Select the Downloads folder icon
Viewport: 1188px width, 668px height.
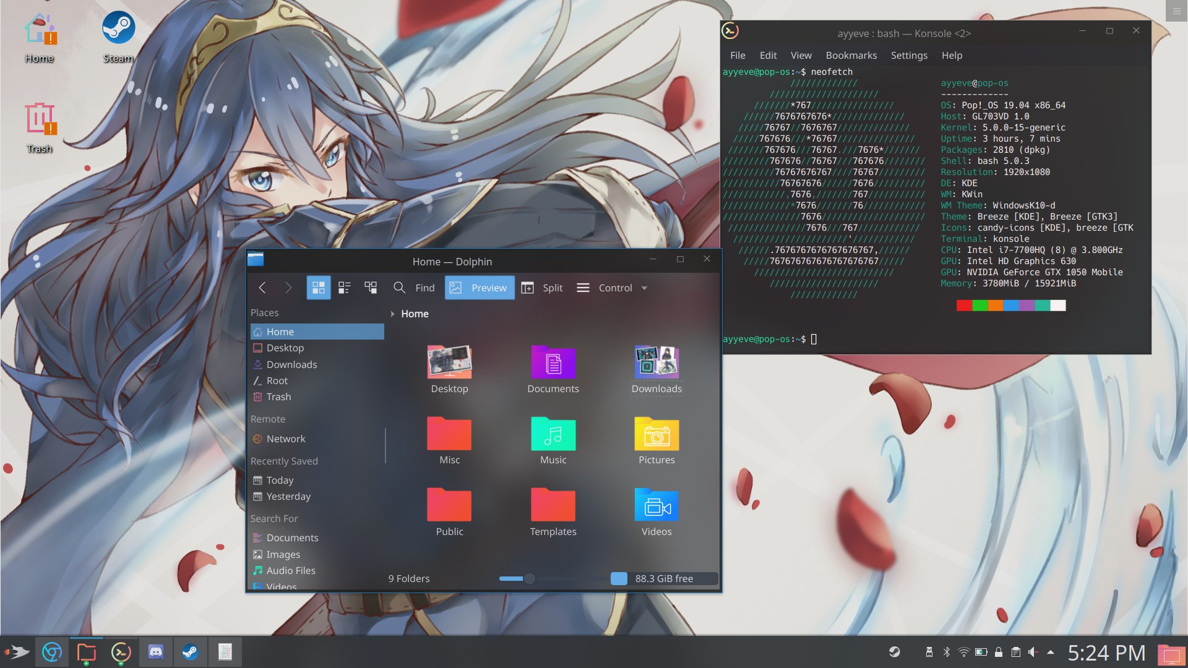point(656,370)
